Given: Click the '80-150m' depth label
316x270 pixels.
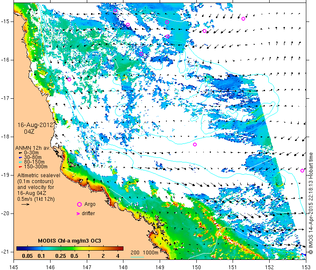Looking at the screenshot, I should pyautogui.click(x=34, y=162).
